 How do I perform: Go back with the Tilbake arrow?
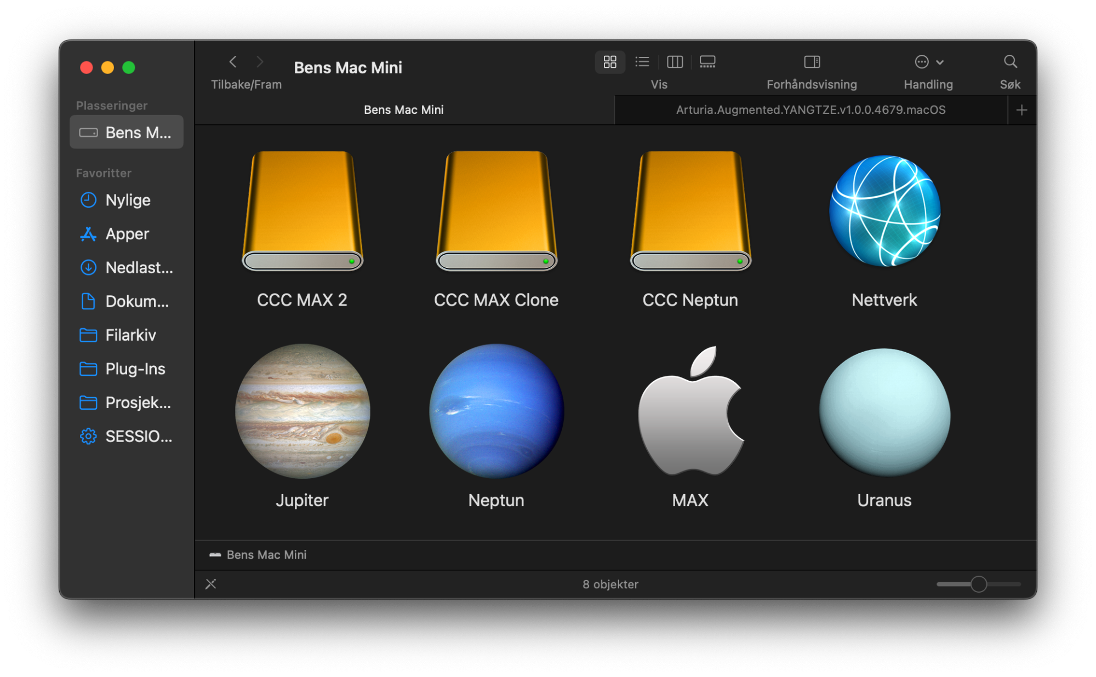[233, 62]
